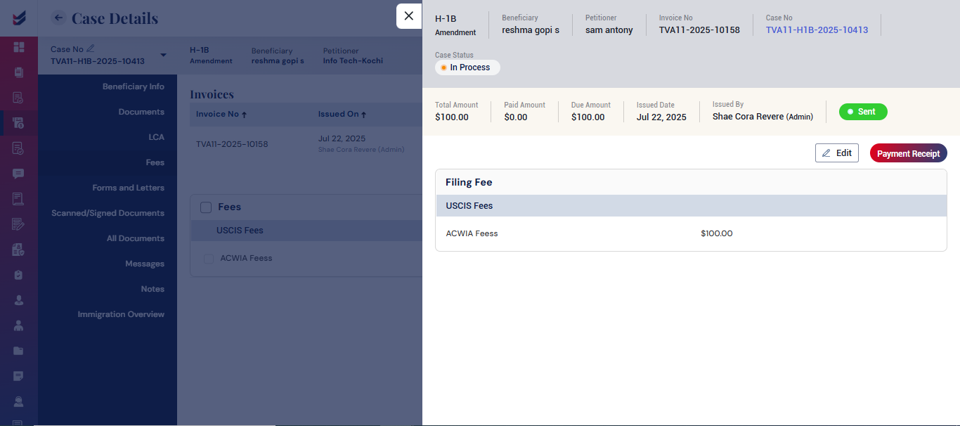Go to Forms and Letters section
The image size is (960, 426).
point(128,188)
